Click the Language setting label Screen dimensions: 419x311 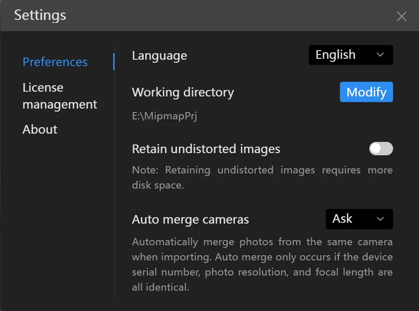point(159,56)
